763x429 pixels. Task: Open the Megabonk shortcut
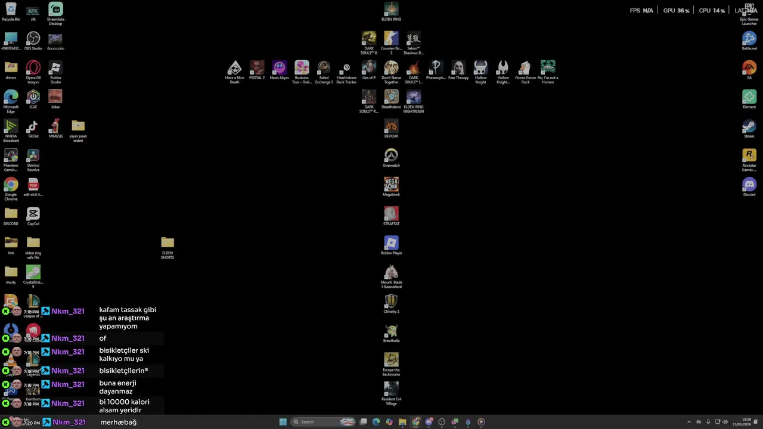tap(391, 187)
